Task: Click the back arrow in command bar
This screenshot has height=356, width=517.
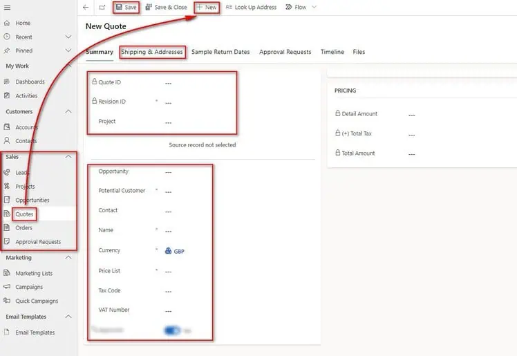Action: 86,7
